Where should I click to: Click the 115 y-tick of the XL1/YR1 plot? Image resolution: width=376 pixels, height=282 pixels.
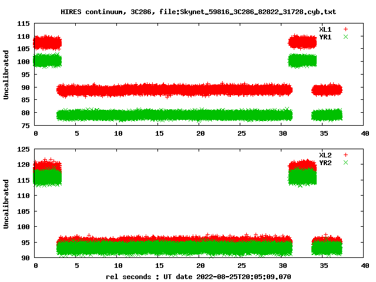(x=23, y=23)
